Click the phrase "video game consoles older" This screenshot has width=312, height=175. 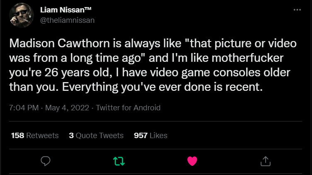click(x=220, y=72)
